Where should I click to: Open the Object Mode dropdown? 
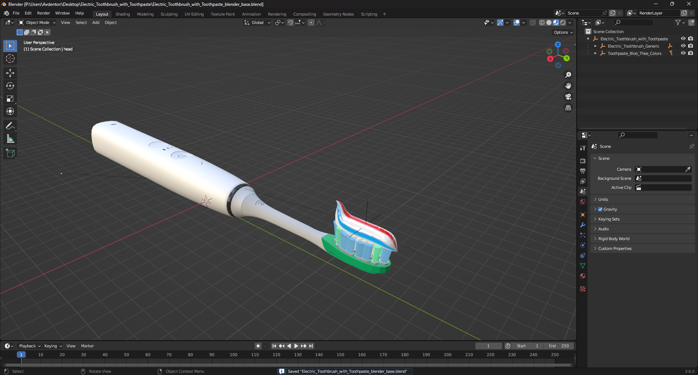tap(37, 23)
